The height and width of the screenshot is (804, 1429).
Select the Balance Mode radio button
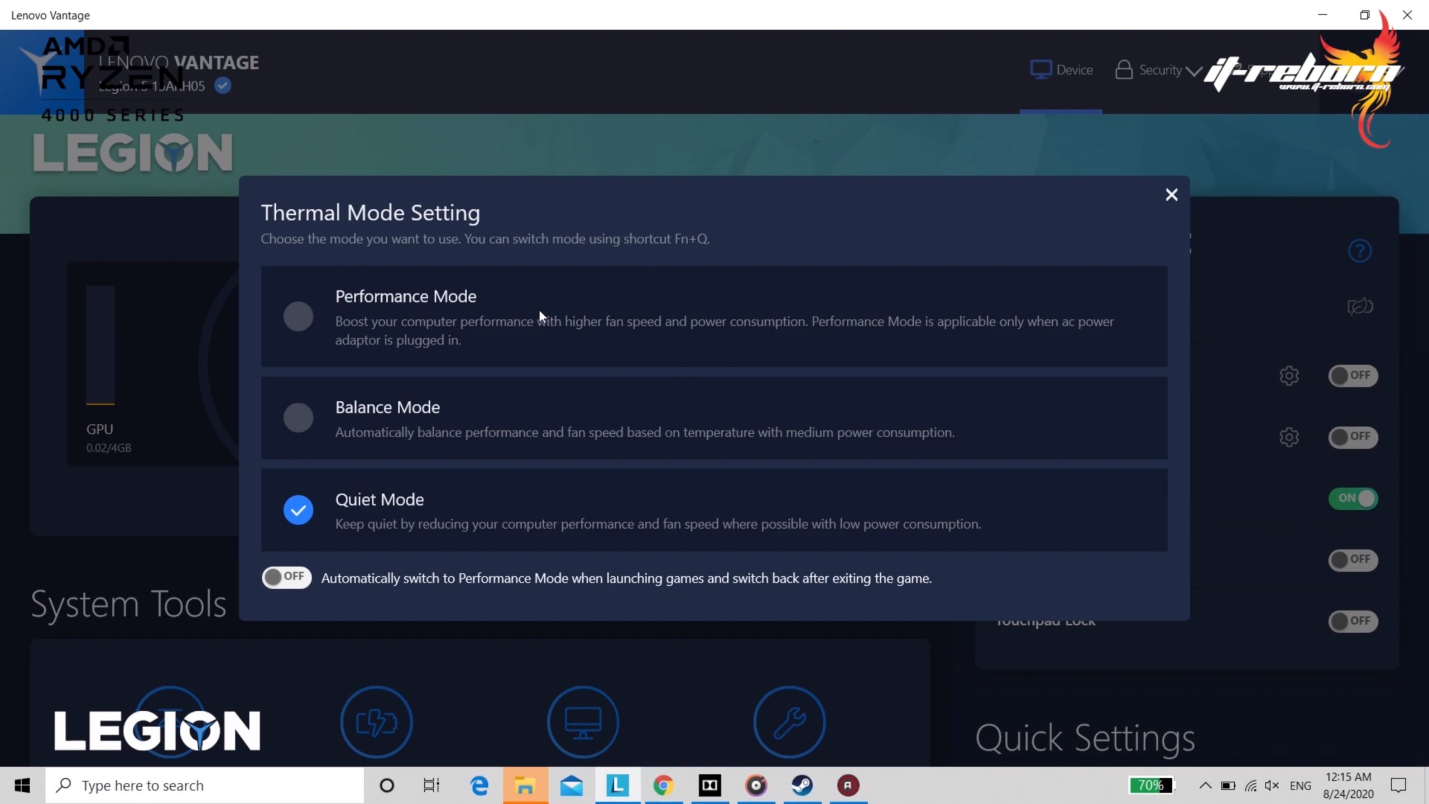pyautogui.click(x=298, y=418)
